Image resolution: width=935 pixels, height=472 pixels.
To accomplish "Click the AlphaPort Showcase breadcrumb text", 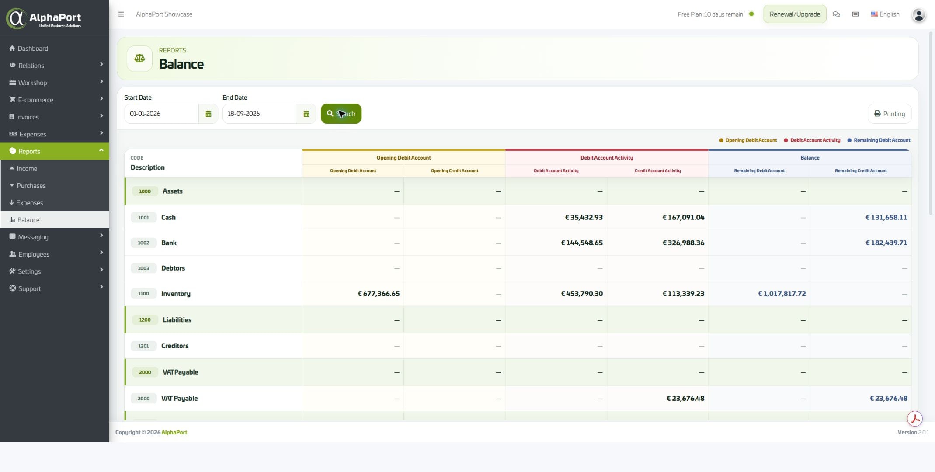I will tap(164, 14).
